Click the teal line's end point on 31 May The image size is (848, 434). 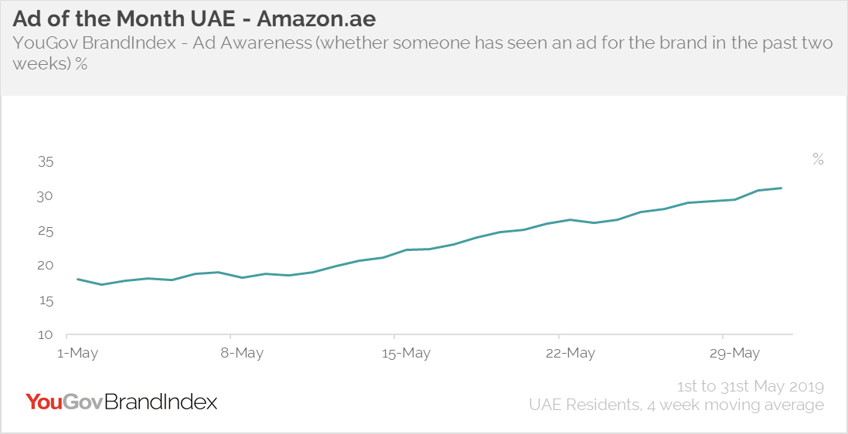click(x=781, y=188)
